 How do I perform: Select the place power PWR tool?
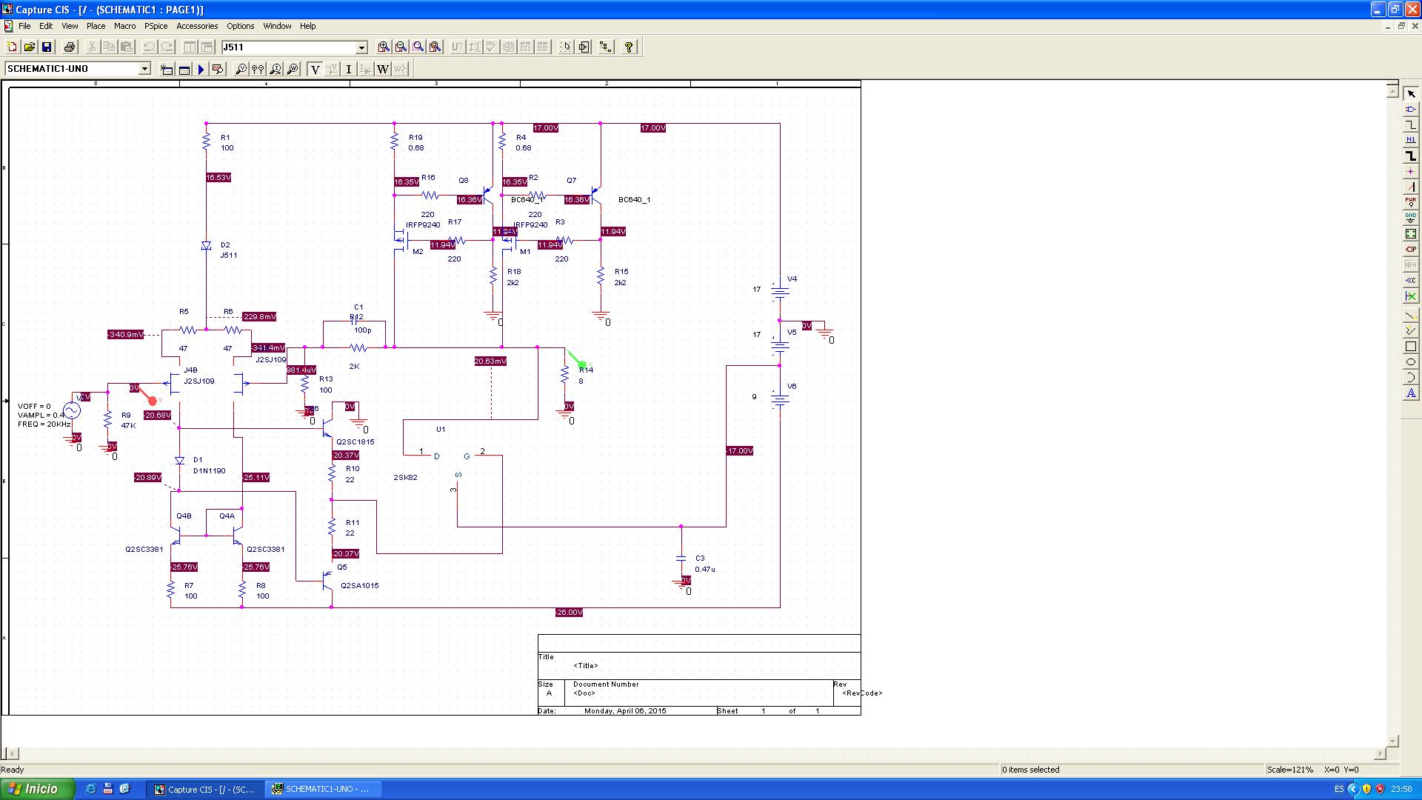1410,202
